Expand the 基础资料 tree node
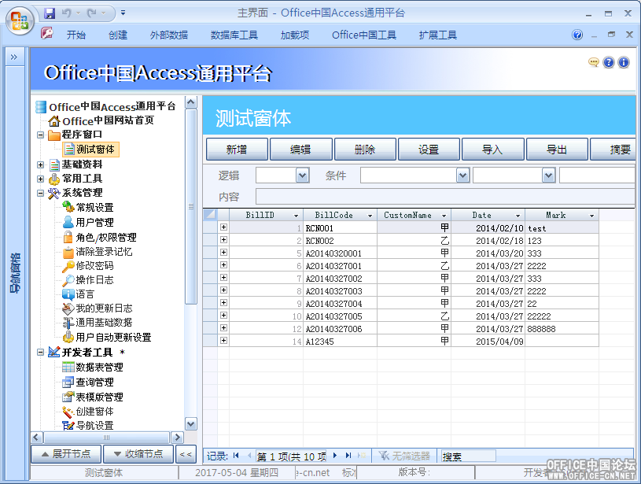Viewport: 641px width, 484px height. point(40,164)
